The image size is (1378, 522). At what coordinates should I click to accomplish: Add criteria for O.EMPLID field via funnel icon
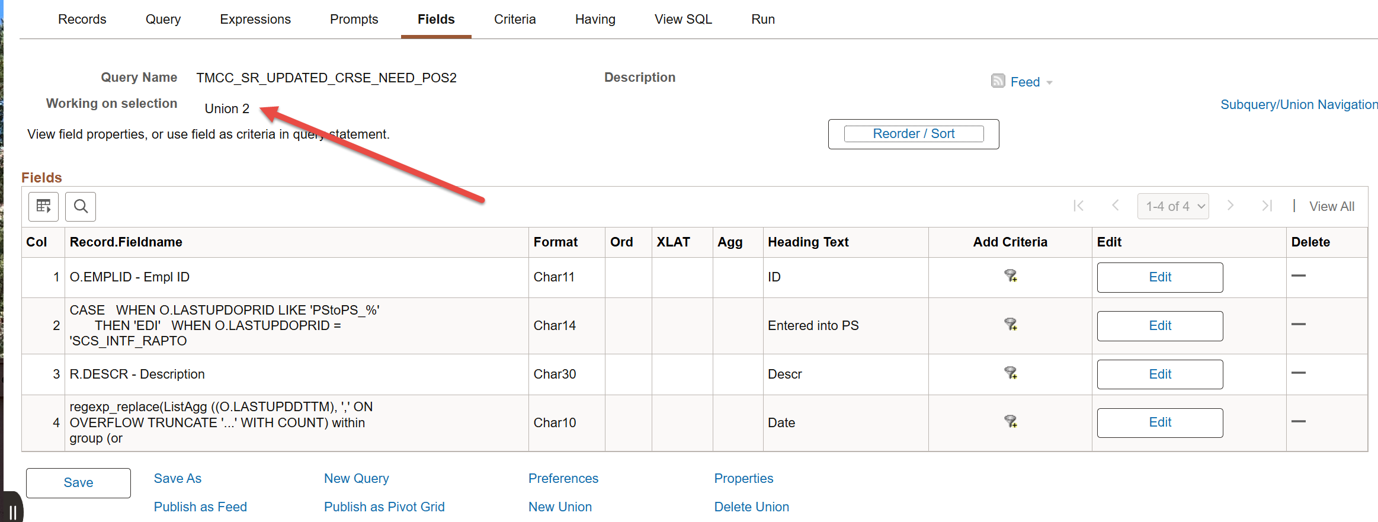1010,276
